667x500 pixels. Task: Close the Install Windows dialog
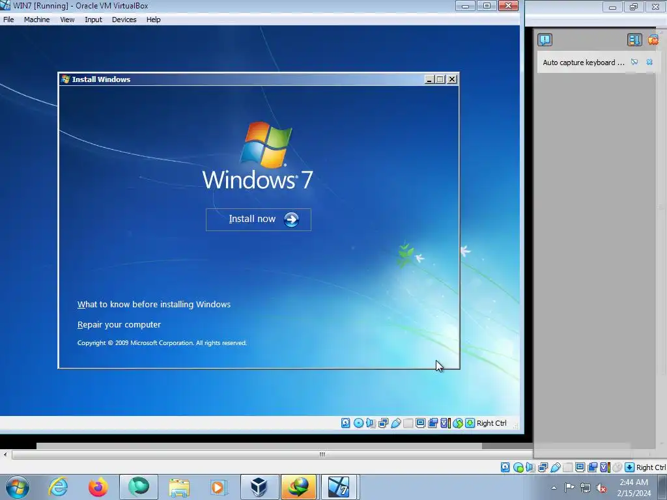point(452,79)
